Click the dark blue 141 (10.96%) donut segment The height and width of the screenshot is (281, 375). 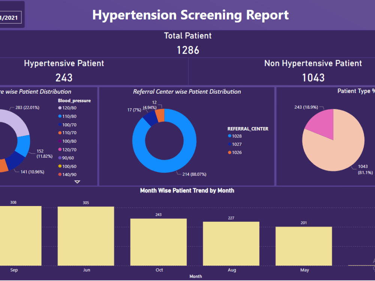point(15,161)
